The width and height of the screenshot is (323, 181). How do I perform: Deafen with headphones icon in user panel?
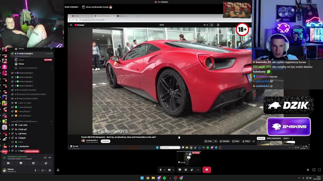[42, 170]
